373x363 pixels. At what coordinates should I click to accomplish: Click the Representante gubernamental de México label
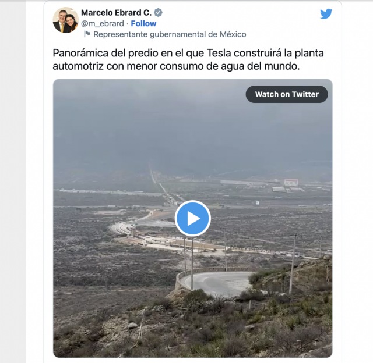[x=170, y=34]
